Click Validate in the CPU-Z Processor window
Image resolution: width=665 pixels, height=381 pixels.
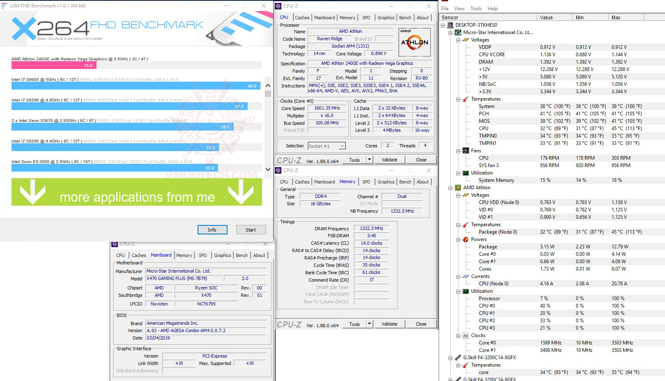pos(389,160)
